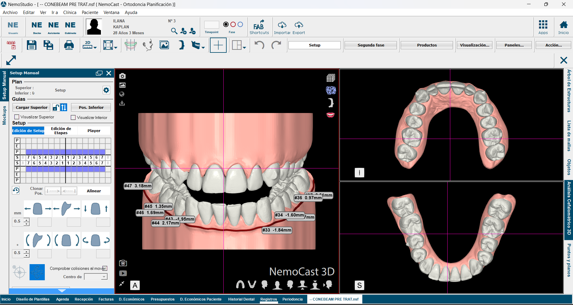The width and height of the screenshot is (573, 305).
Task: Toggle the S label in occlusal view
Action: (x=360, y=285)
